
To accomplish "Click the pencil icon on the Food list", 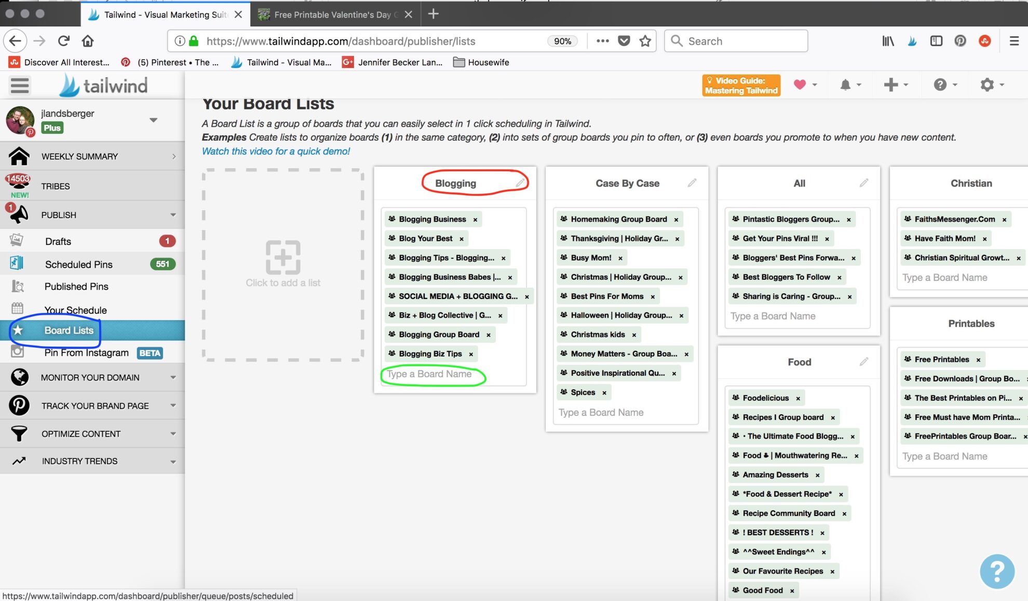I will [864, 362].
